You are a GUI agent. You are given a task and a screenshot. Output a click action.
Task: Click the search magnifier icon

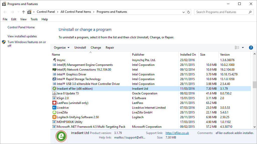[x=250, y=12]
